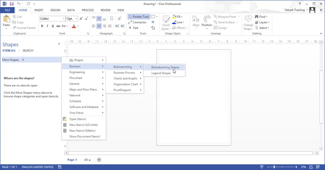Expand the Flowchart category submenu

pos(84,78)
